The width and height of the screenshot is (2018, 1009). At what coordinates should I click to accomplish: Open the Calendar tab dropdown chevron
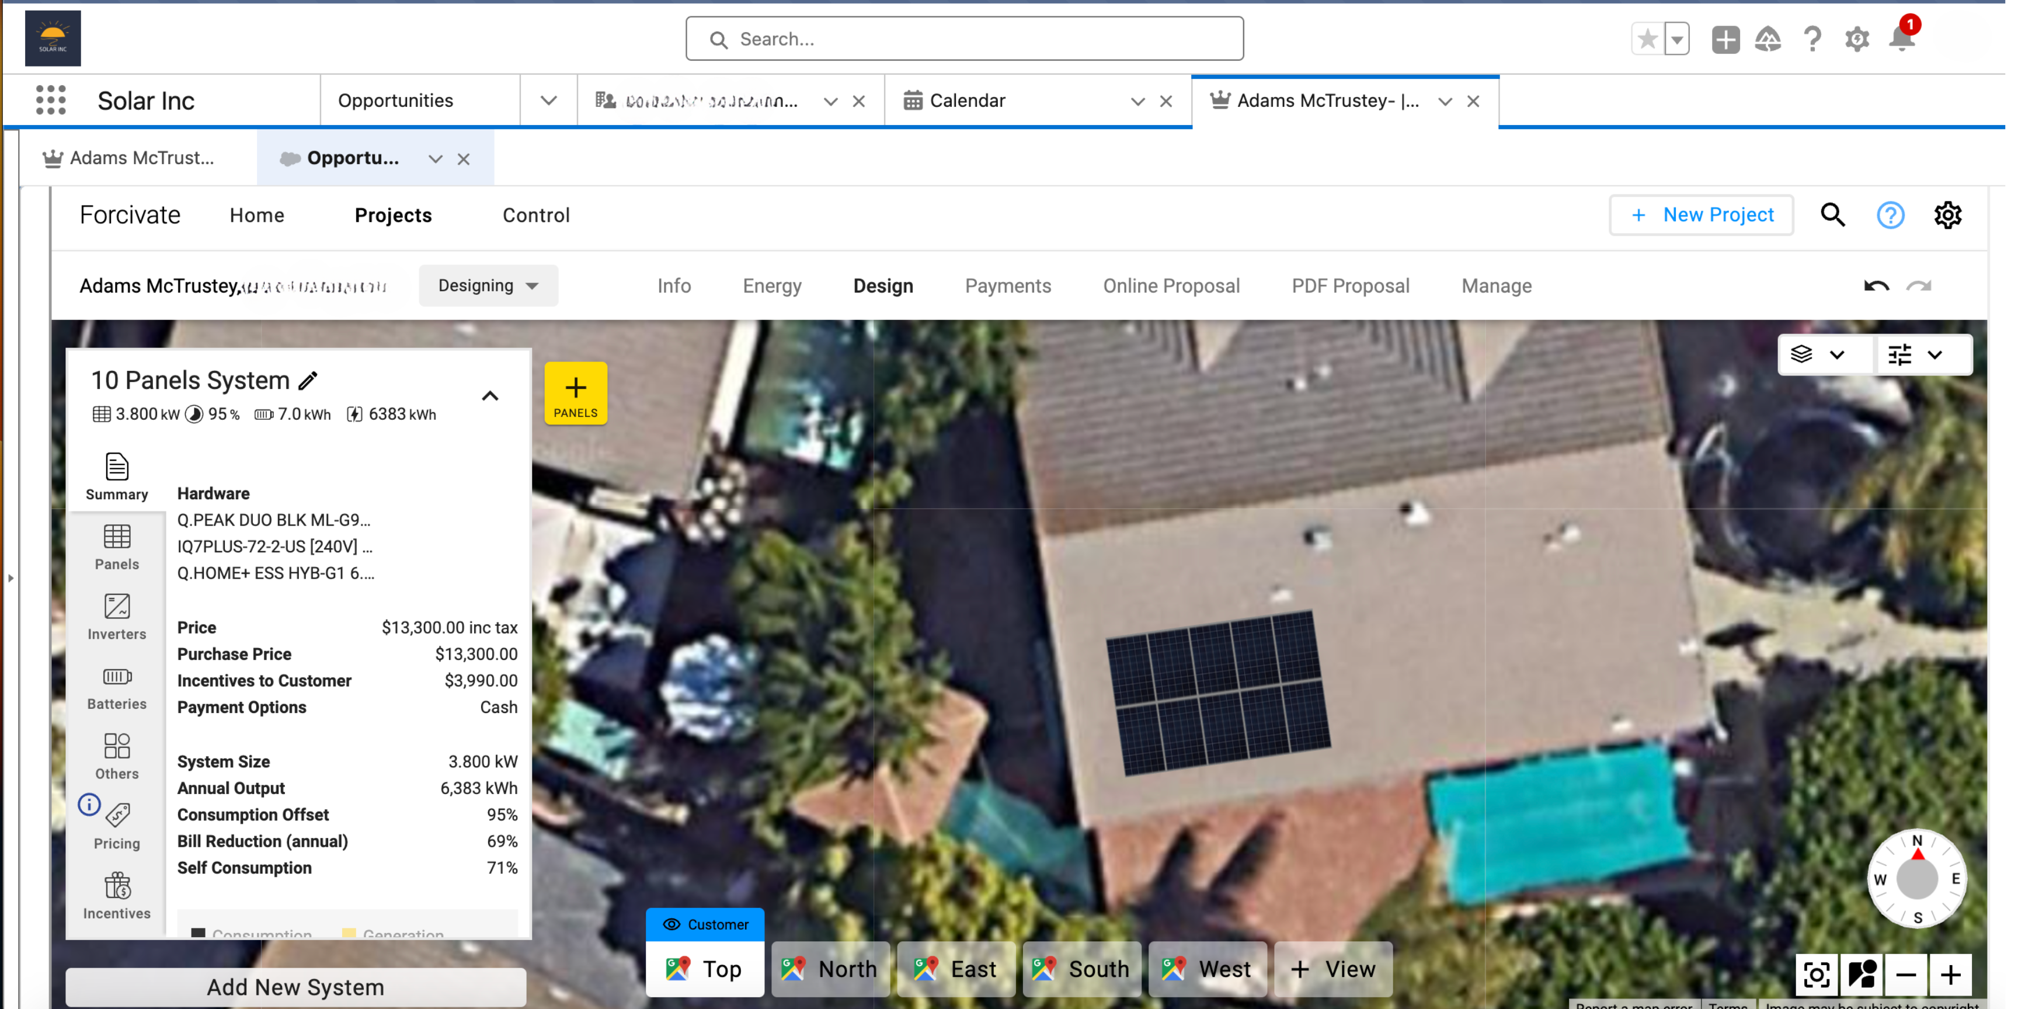click(1138, 101)
